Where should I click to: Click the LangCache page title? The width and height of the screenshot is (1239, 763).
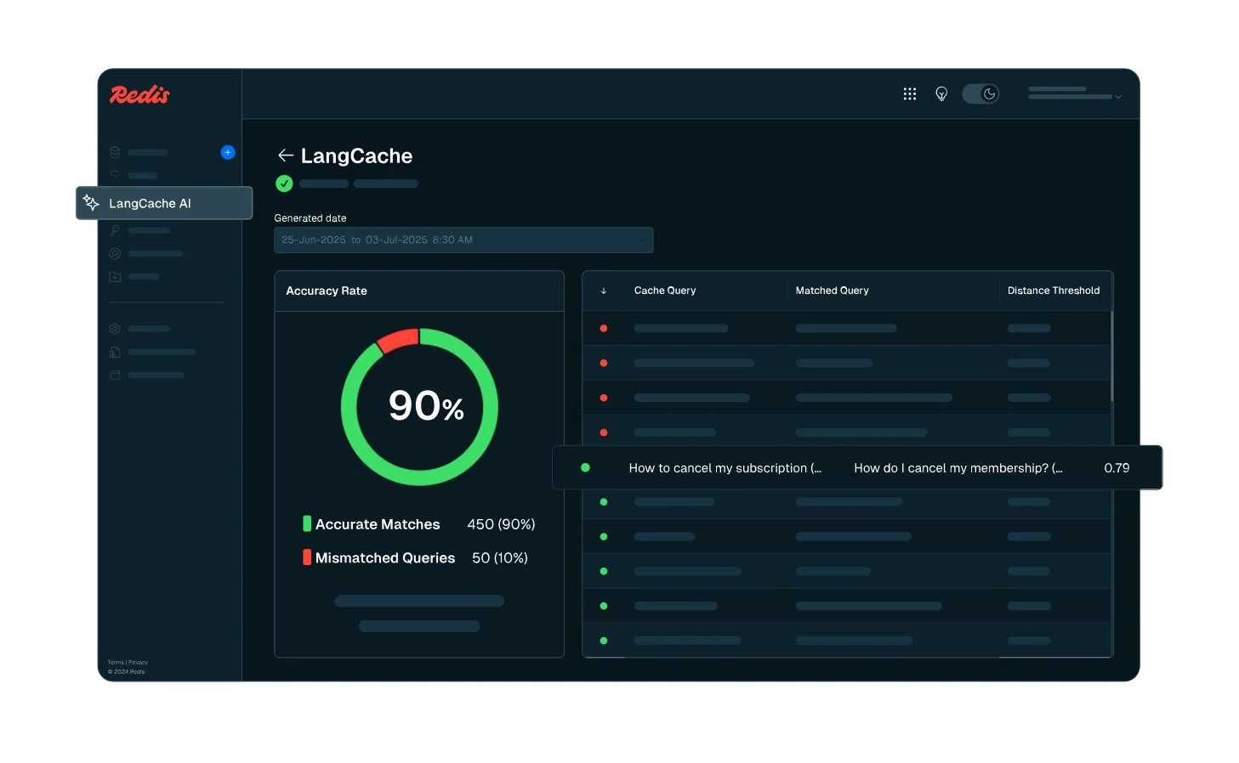click(x=356, y=155)
